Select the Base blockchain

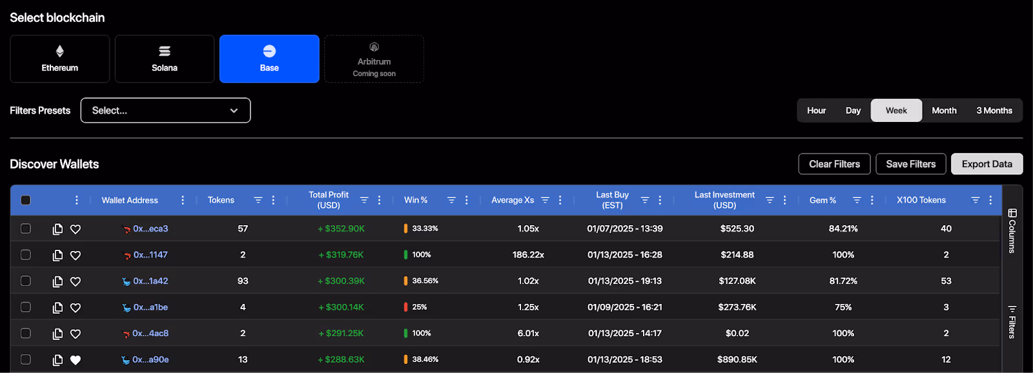[269, 59]
